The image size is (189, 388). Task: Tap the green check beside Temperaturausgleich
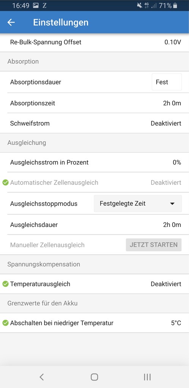[5, 284]
